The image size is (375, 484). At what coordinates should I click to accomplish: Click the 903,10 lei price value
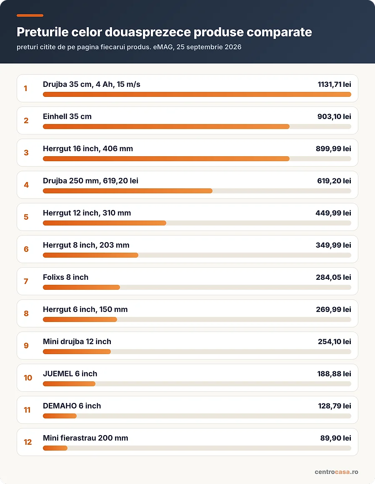334,117
